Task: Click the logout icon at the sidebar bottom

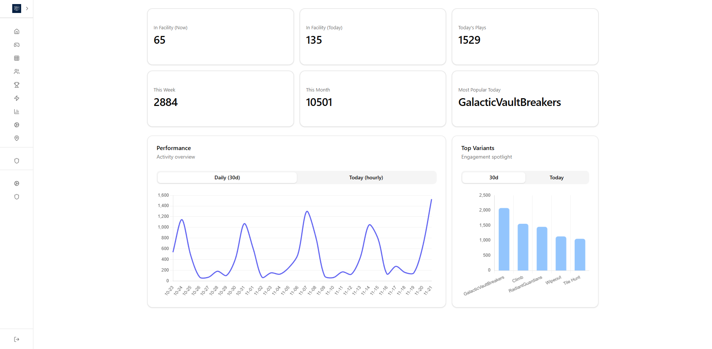Action: click(x=17, y=339)
